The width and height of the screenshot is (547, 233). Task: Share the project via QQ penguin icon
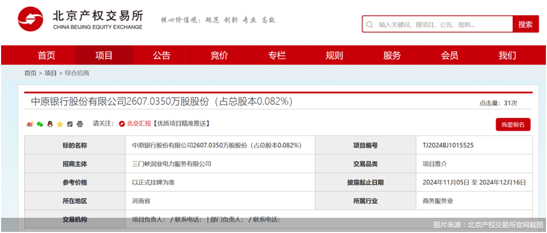click(50, 124)
